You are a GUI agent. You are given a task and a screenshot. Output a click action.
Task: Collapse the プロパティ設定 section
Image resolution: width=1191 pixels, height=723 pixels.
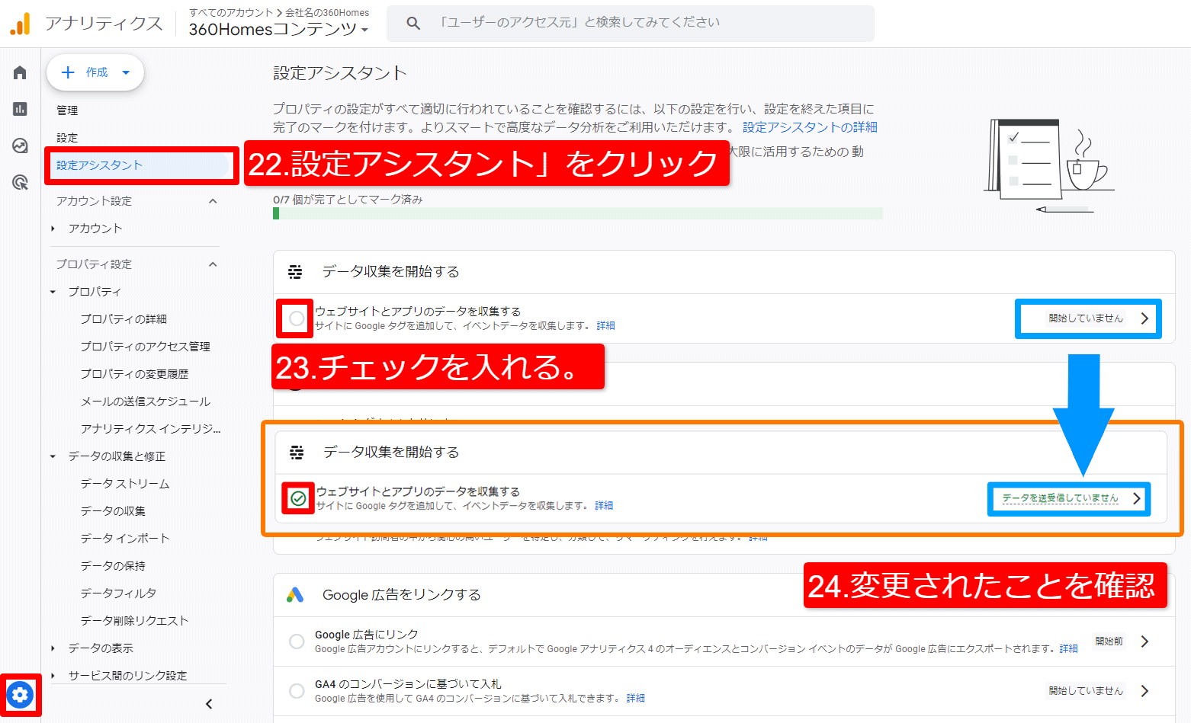coord(213,264)
